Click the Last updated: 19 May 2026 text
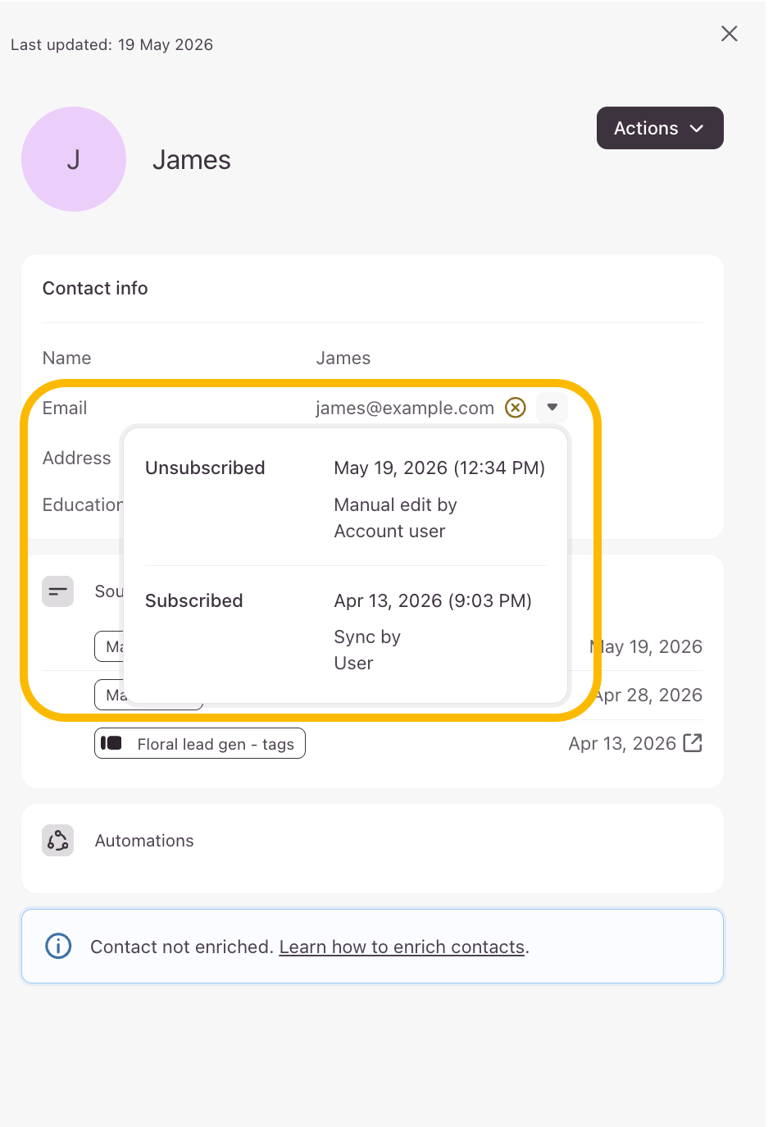Screen dimensions: 782x1127 pos(111,45)
